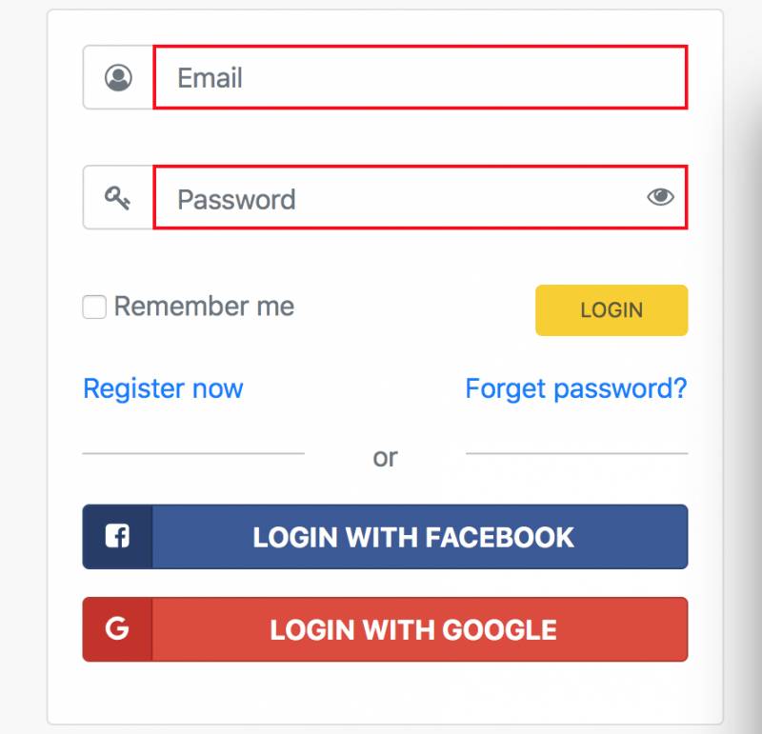This screenshot has width=762, height=734.
Task: Show password using the eye icon
Action: pos(660,197)
